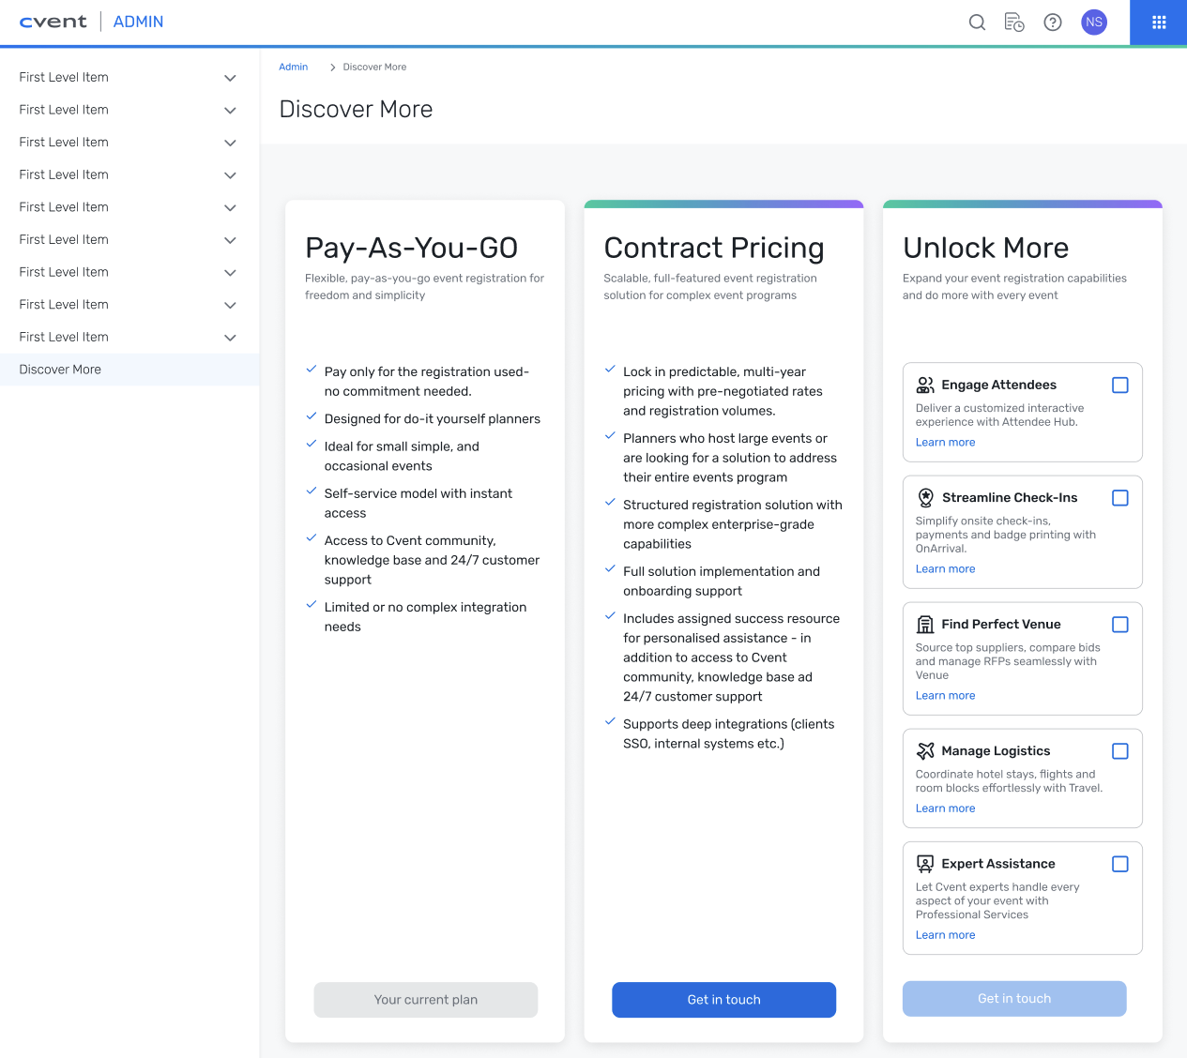Expand the fourth First Level Item chevron
Viewport: 1187px width, 1058px height.
(230, 175)
